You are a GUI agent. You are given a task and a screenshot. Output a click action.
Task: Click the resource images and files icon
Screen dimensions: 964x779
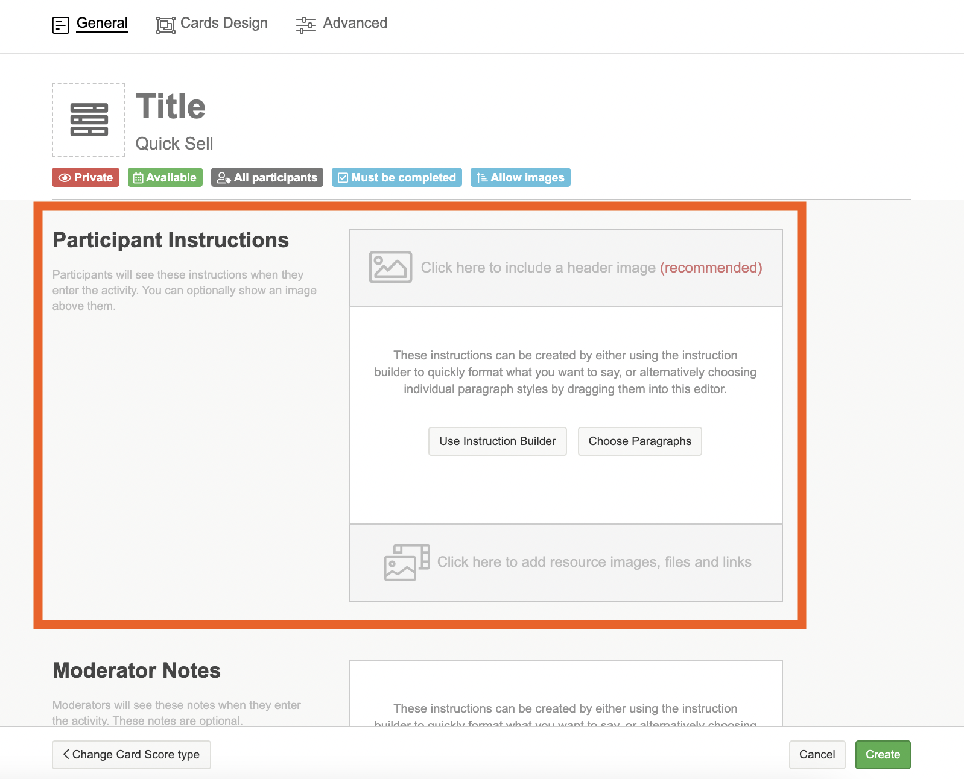pyautogui.click(x=407, y=562)
